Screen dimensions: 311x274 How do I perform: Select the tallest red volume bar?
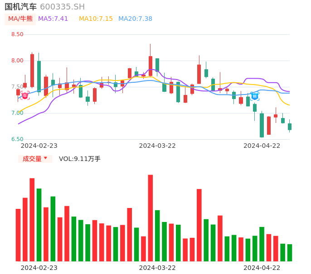coord(150,218)
